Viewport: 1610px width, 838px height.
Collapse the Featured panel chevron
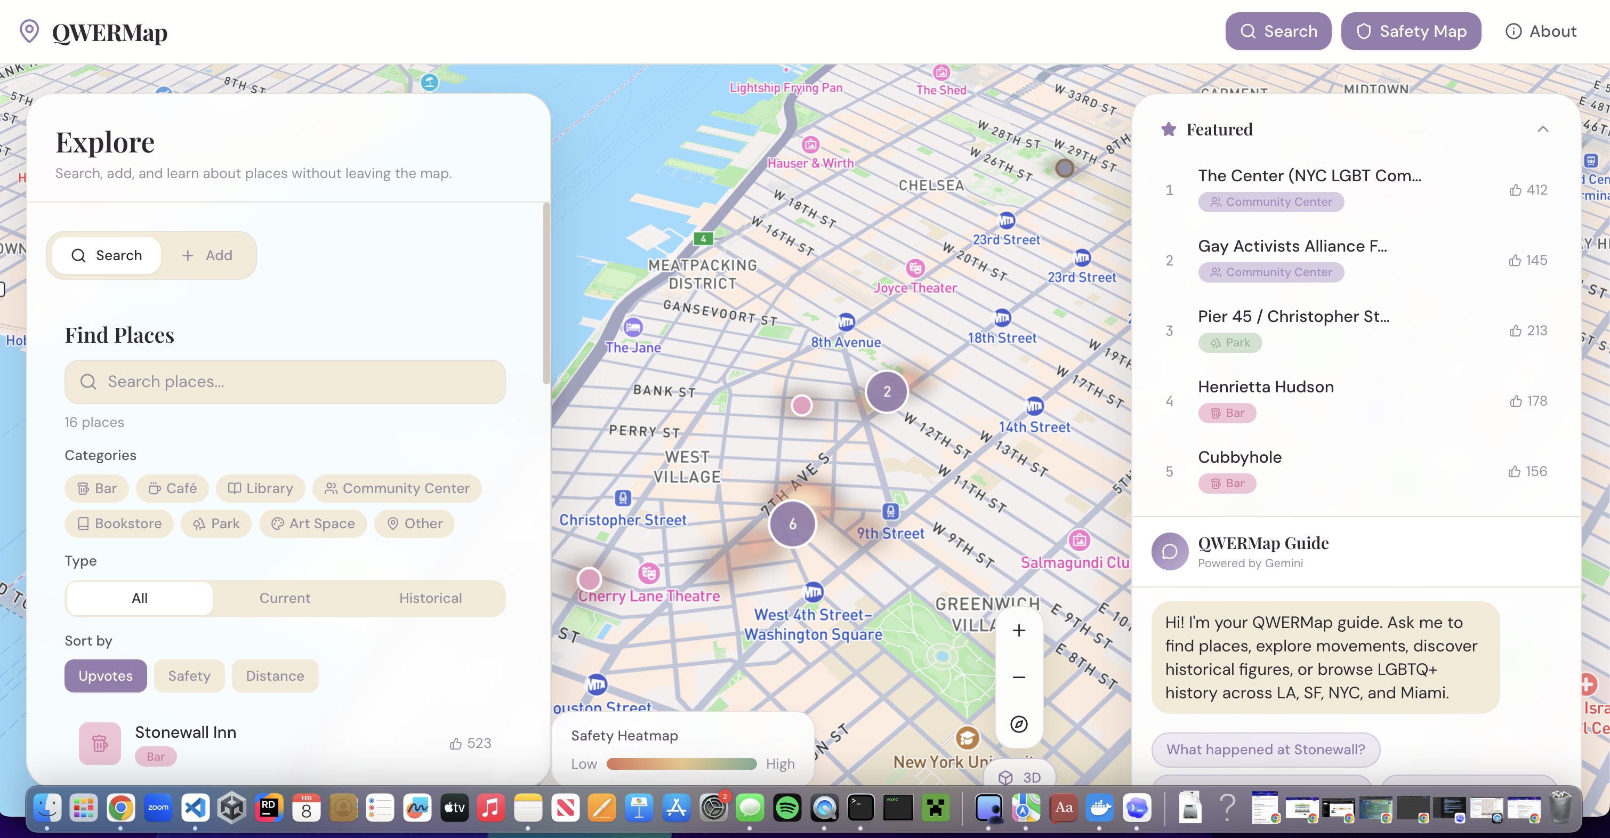pyautogui.click(x=1542, y=130)
